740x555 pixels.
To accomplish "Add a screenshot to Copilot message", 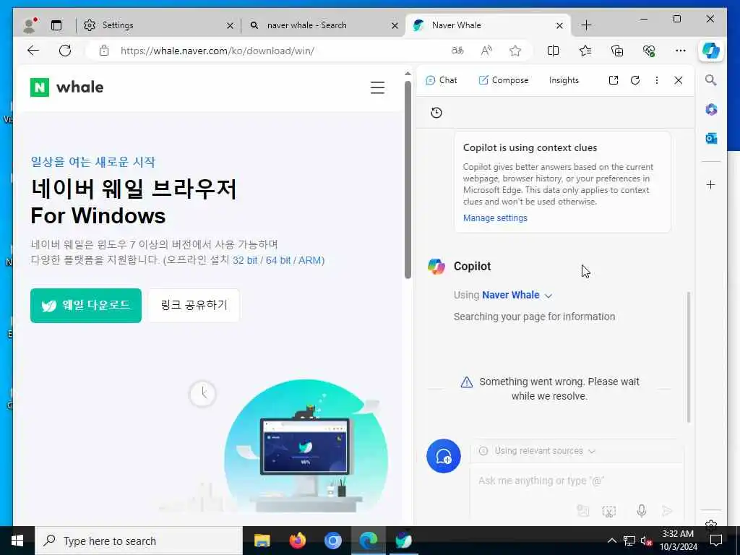I will coord(608,511).
